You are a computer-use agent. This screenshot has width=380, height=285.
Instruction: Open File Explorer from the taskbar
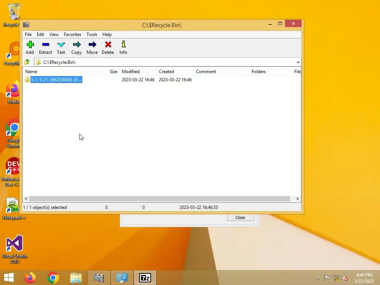tap(76, 278)
